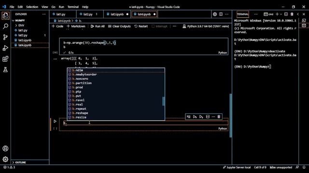Screen dimensions: 309x173
Task: Open notebook settings gear in editor toolbar
Action: coord(215,14)
